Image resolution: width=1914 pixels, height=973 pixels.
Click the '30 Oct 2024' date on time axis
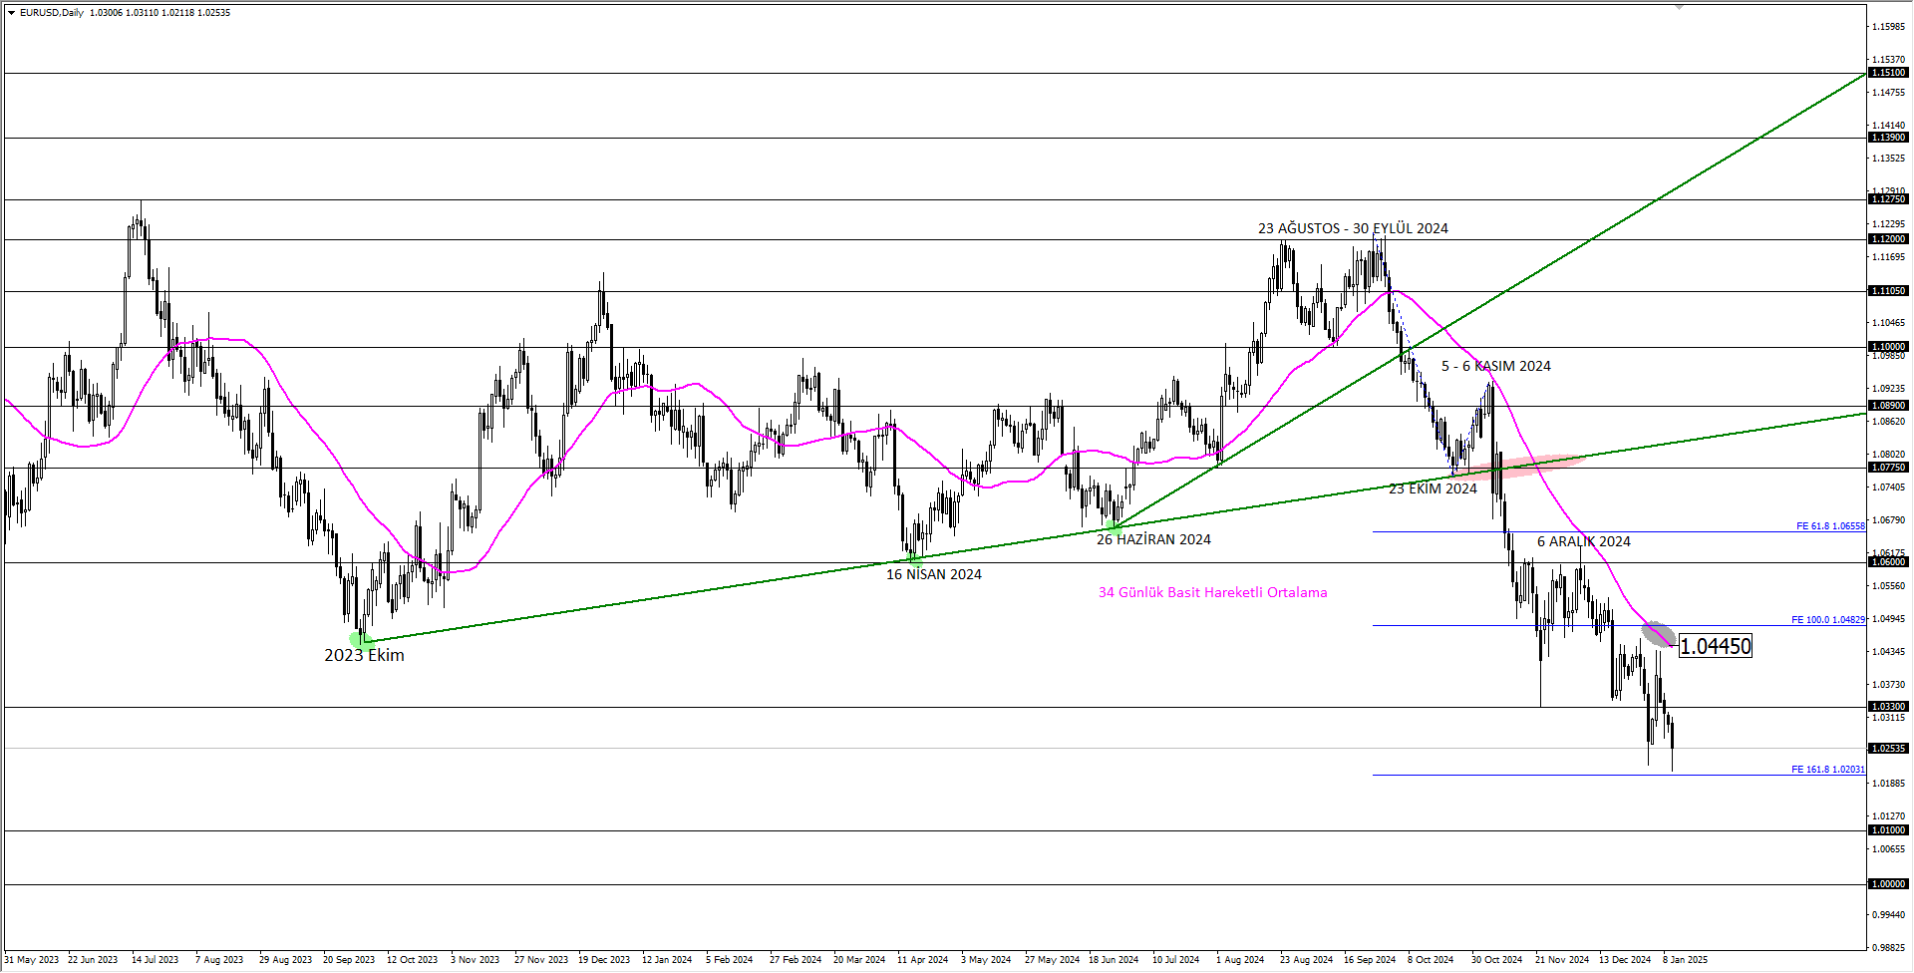click(1496, 960)
